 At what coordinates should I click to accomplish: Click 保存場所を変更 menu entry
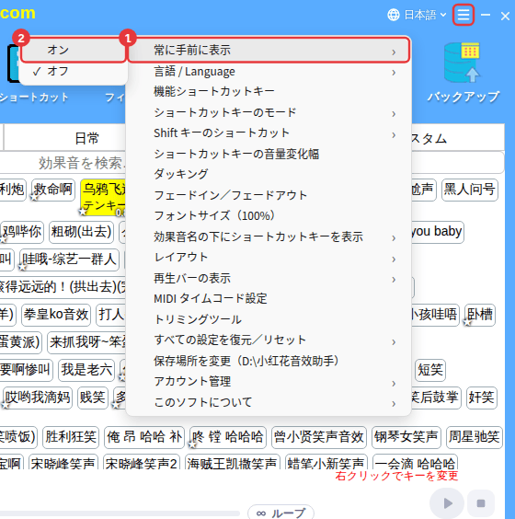[x=269, y=361]
